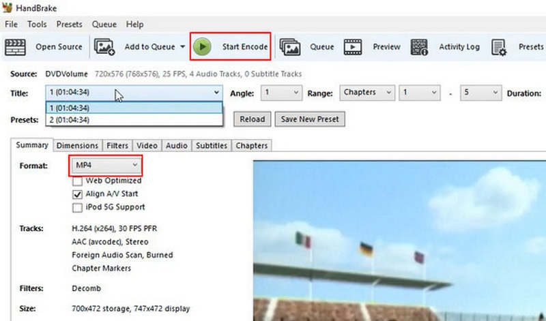This screenshot has width=546, height=321.
Task: Click the Chapter Markers text
Action: coord(101,268)
